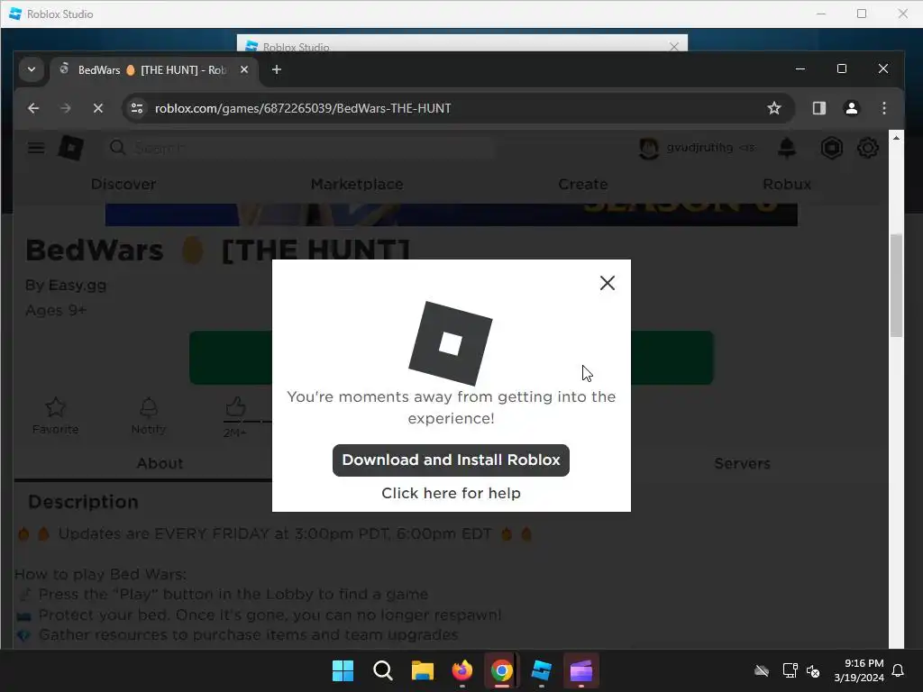This screenshot has width=923, height=692.
Task: Go back in Chrome browser
Action: [33, 108]
